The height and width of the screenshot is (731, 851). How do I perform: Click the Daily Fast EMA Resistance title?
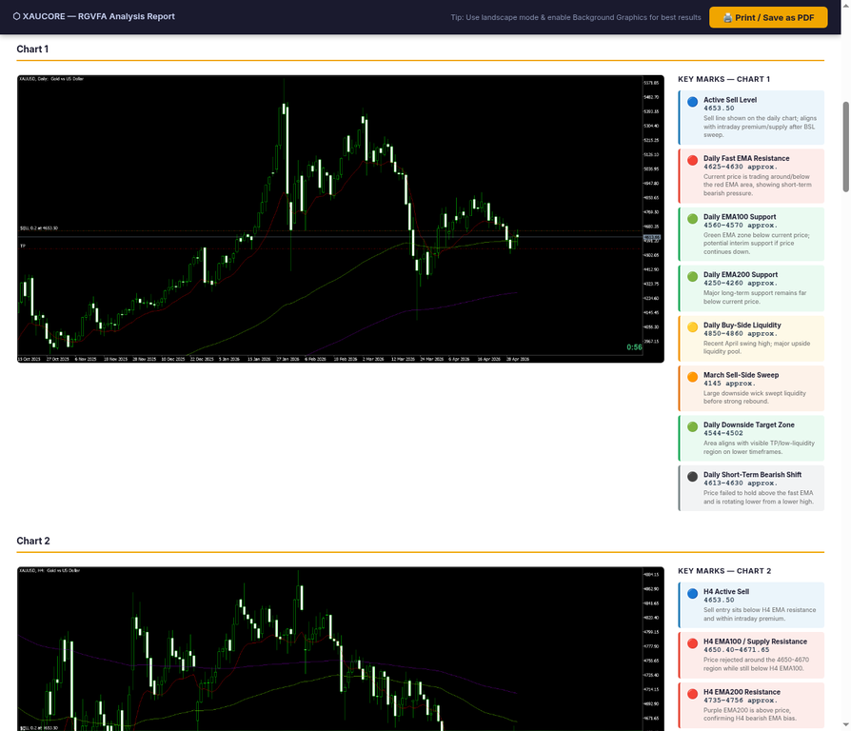coord(746,158)
